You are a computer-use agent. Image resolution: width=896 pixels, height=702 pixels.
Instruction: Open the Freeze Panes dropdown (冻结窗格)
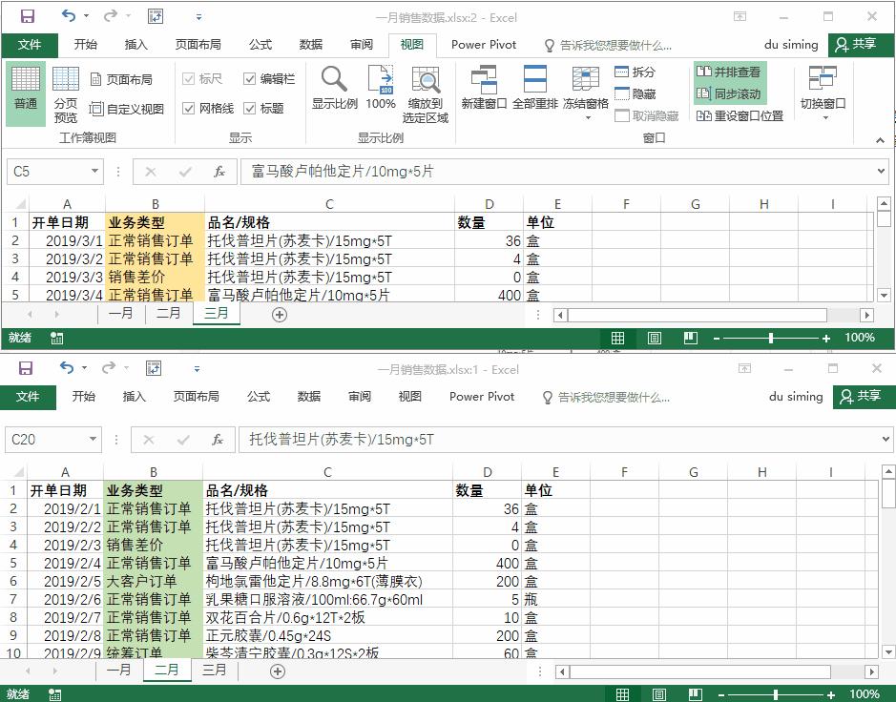(x=585, y=91)
